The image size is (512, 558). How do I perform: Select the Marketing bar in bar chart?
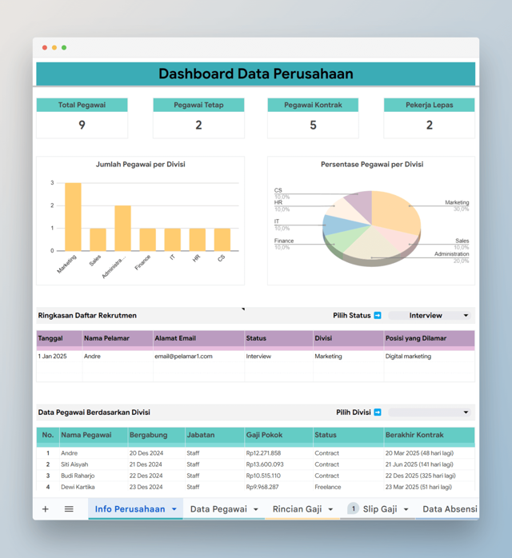[x=73, y=217]
